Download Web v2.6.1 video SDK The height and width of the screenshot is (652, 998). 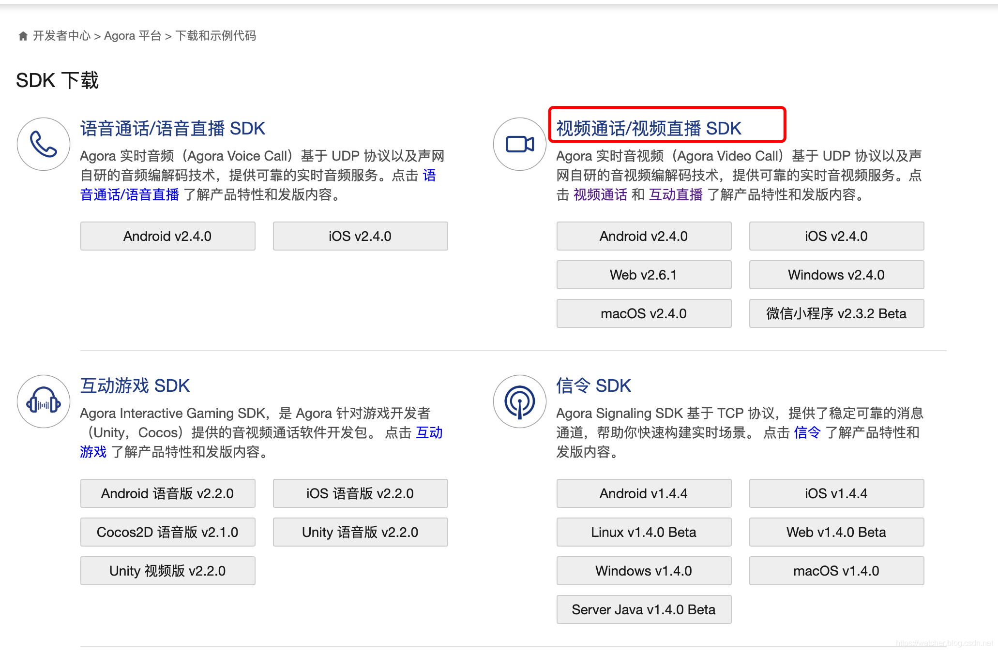(x=644, y=275)
